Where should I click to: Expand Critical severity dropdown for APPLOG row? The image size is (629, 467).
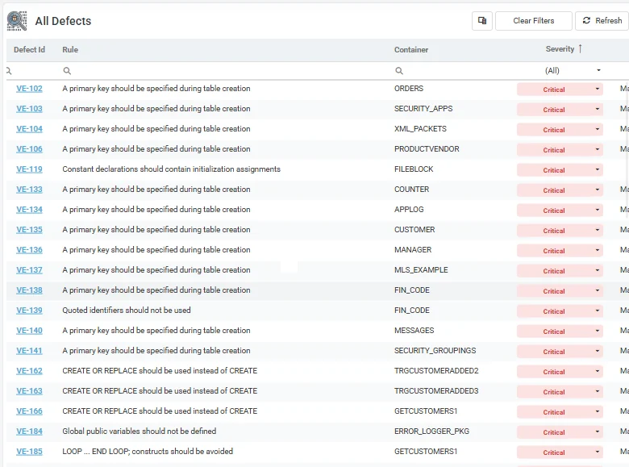tap(598, 210)
